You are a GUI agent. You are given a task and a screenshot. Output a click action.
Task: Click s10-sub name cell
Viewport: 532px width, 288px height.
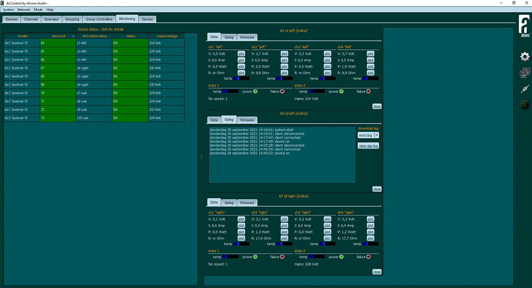coord(94,118)
